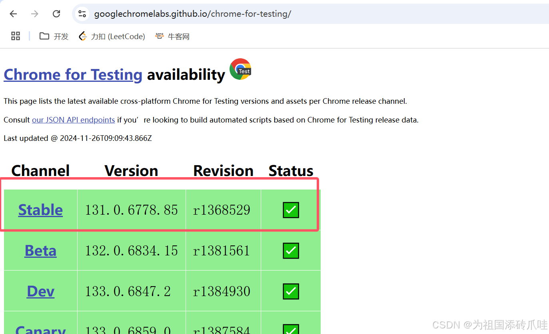Click the Beta row status check mark
The width and height of the screenshot is (549, 334).
pos(291,251)
